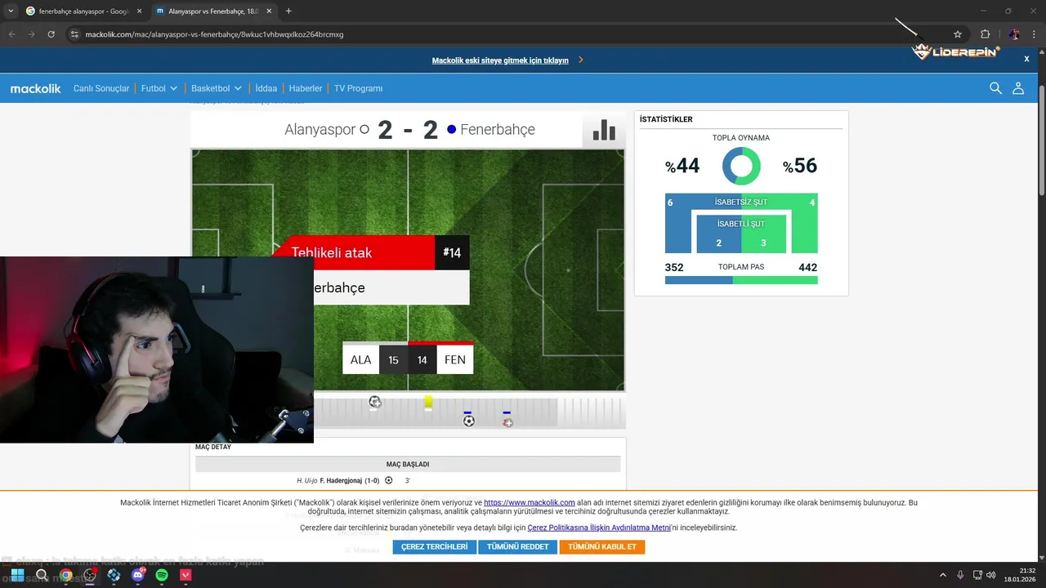The width and height of the screenshot is (1046, 588).
Task: Open Canlı Sonuçlar menu
Action: pyautogui.click(x=101, y=88)
